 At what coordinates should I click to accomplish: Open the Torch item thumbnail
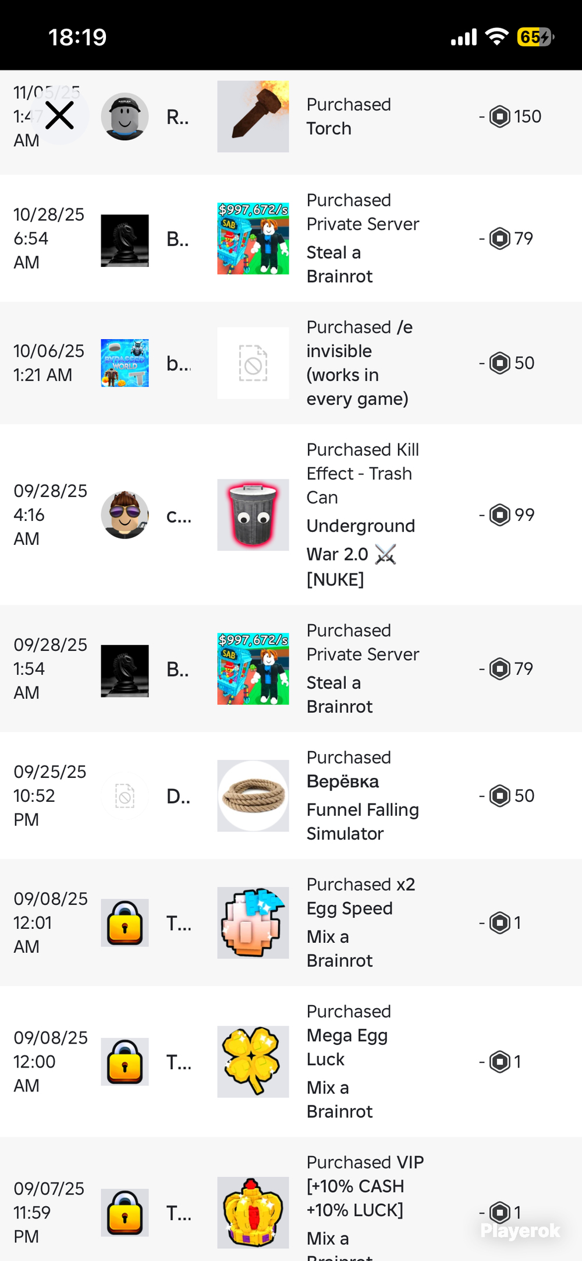coord(253,117)
